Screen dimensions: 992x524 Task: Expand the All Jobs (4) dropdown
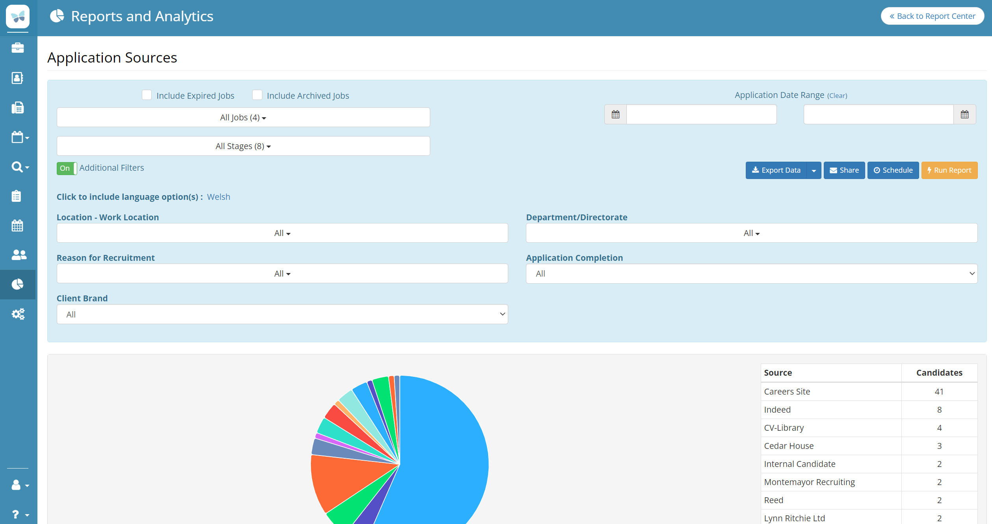(243, 118)
